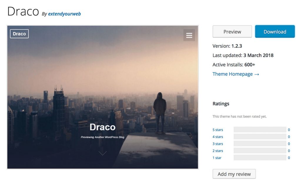Open the Theme Homepage link
Viewport: 301px width, 185px height.
236,74
